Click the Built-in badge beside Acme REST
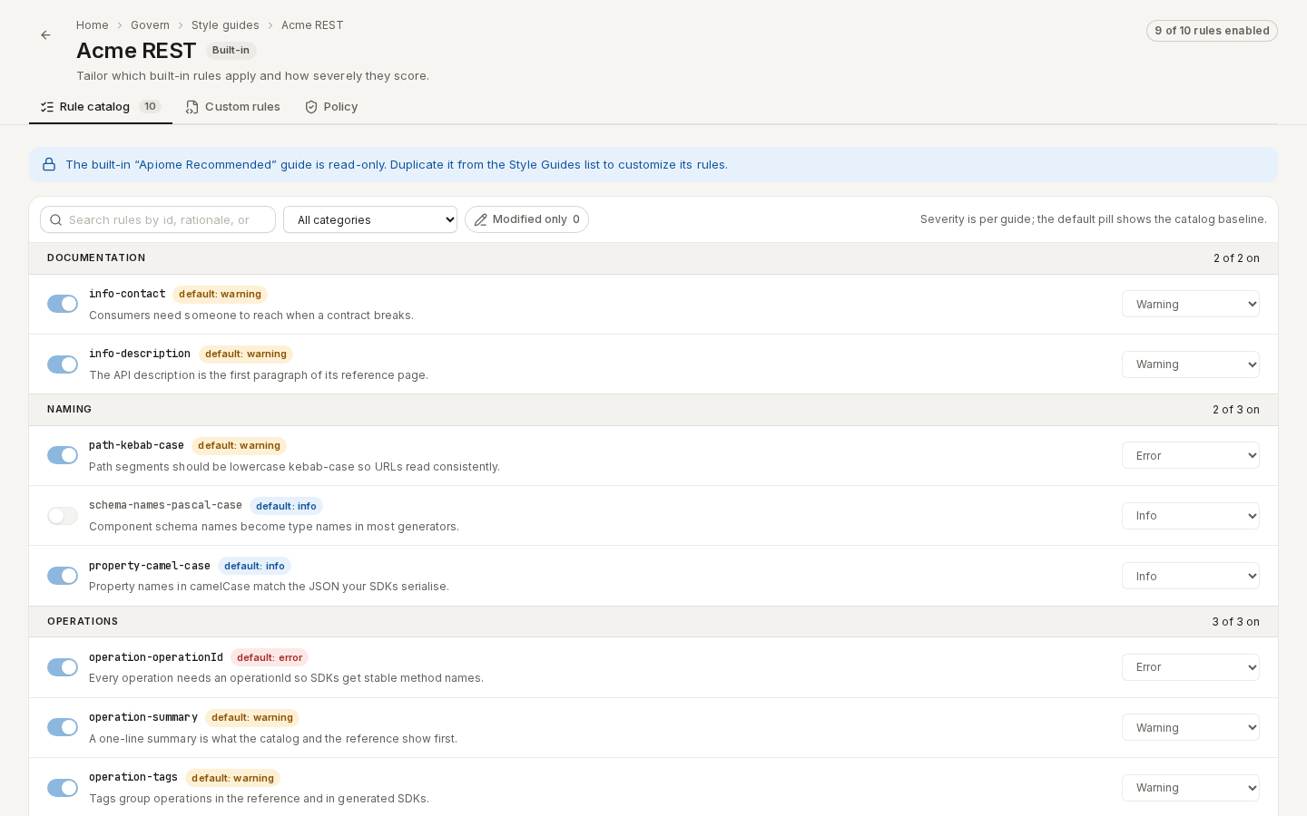1307x816 pixels. coord(231,51)
